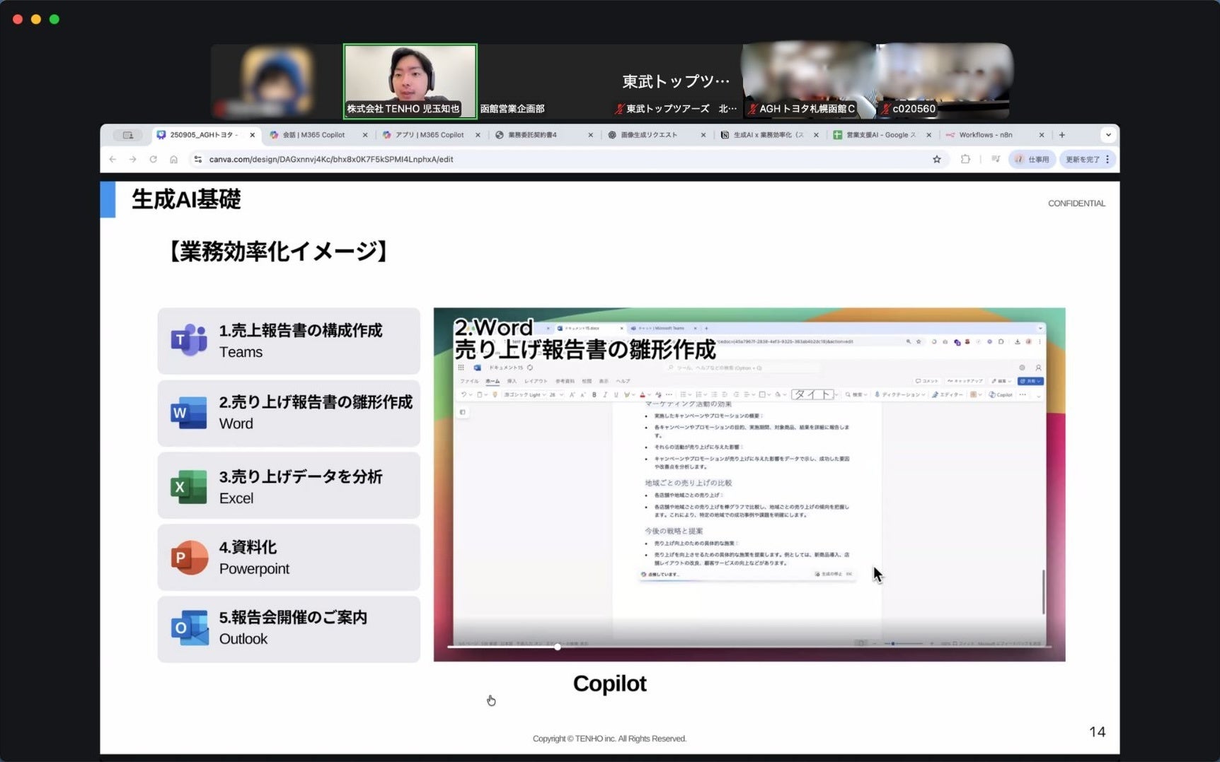This screenshot has width=1220, height=762.
Task: Click the slide page number 14
Action: click(x=1097, y=732)
